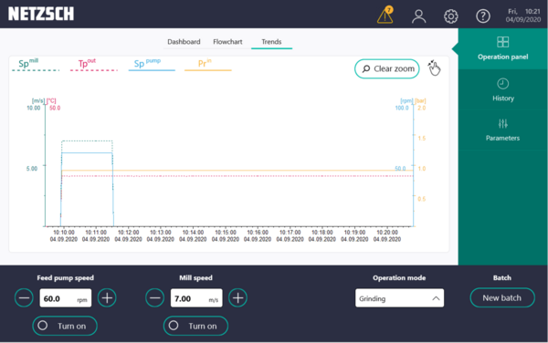Select the Operation panel sidebar item
Screen dimensions: 548x343
point(502,48)
